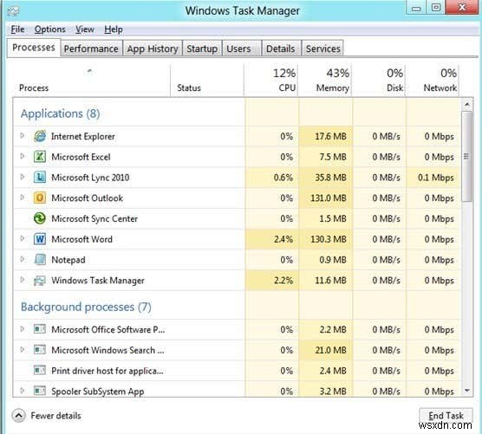
Task: Click the Fewer details link
Action: click(x=55, y=416)
